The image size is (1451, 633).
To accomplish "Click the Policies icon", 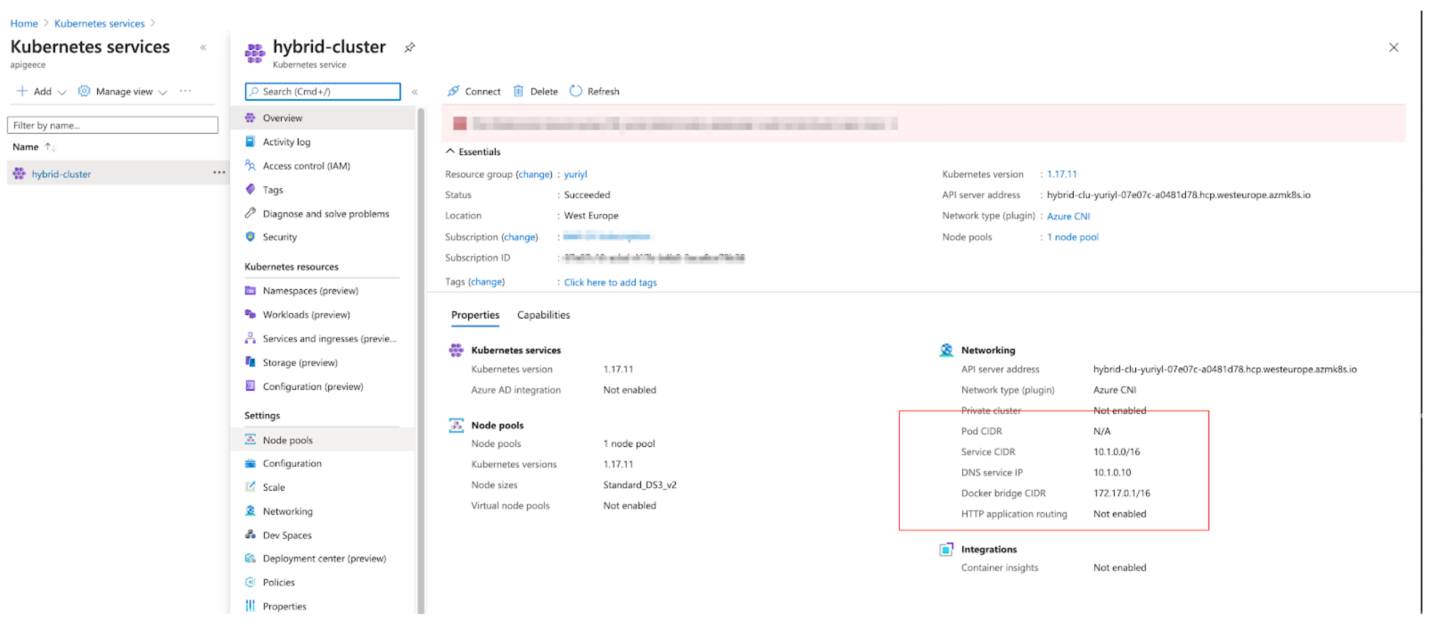I will coord(250,582).
